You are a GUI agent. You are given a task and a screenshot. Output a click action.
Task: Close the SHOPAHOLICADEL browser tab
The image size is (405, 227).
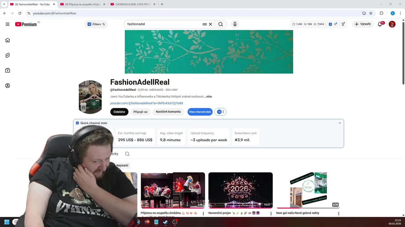155,4
